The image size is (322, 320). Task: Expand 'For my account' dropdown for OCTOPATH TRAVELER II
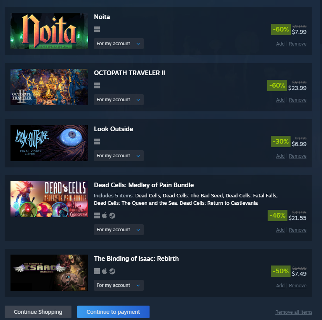[119, 100]
